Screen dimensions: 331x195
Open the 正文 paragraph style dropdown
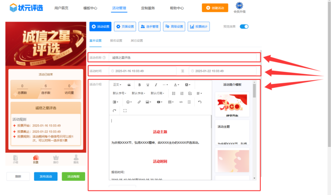click(x=117, y=85)
